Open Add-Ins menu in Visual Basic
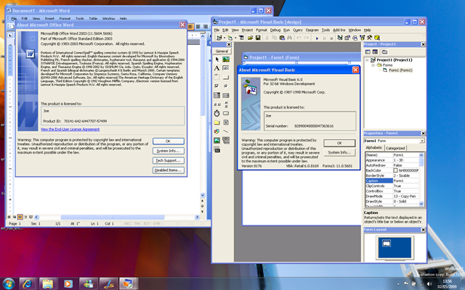Screen dimensions: 465x290 tap(339, 30)
